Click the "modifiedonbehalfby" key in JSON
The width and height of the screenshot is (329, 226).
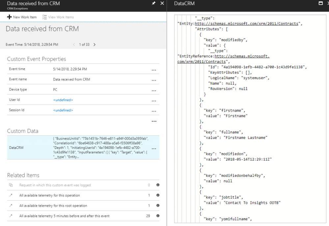[x=241, y=176]
